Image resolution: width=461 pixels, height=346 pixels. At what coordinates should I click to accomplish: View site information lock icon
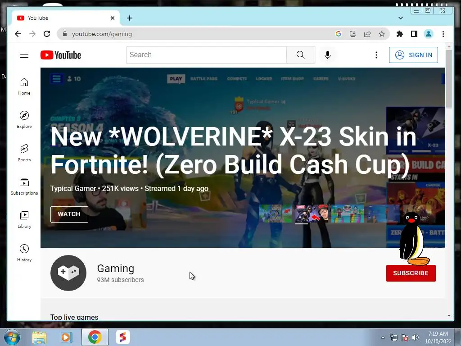[x=65, y=34]
